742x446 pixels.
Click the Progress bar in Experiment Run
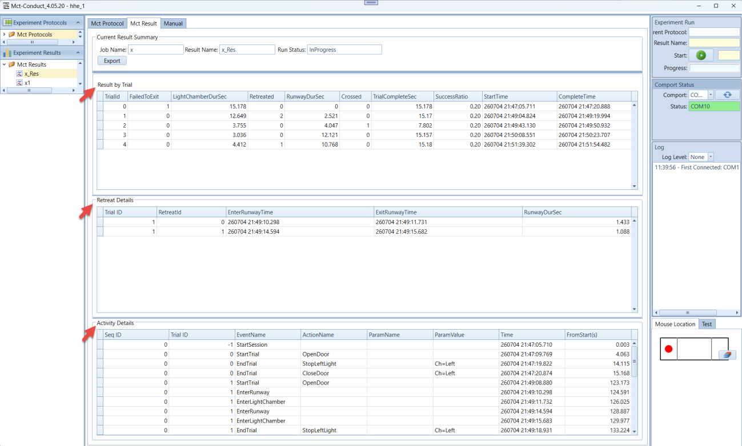pyautogui.click(x=714, y=68)
